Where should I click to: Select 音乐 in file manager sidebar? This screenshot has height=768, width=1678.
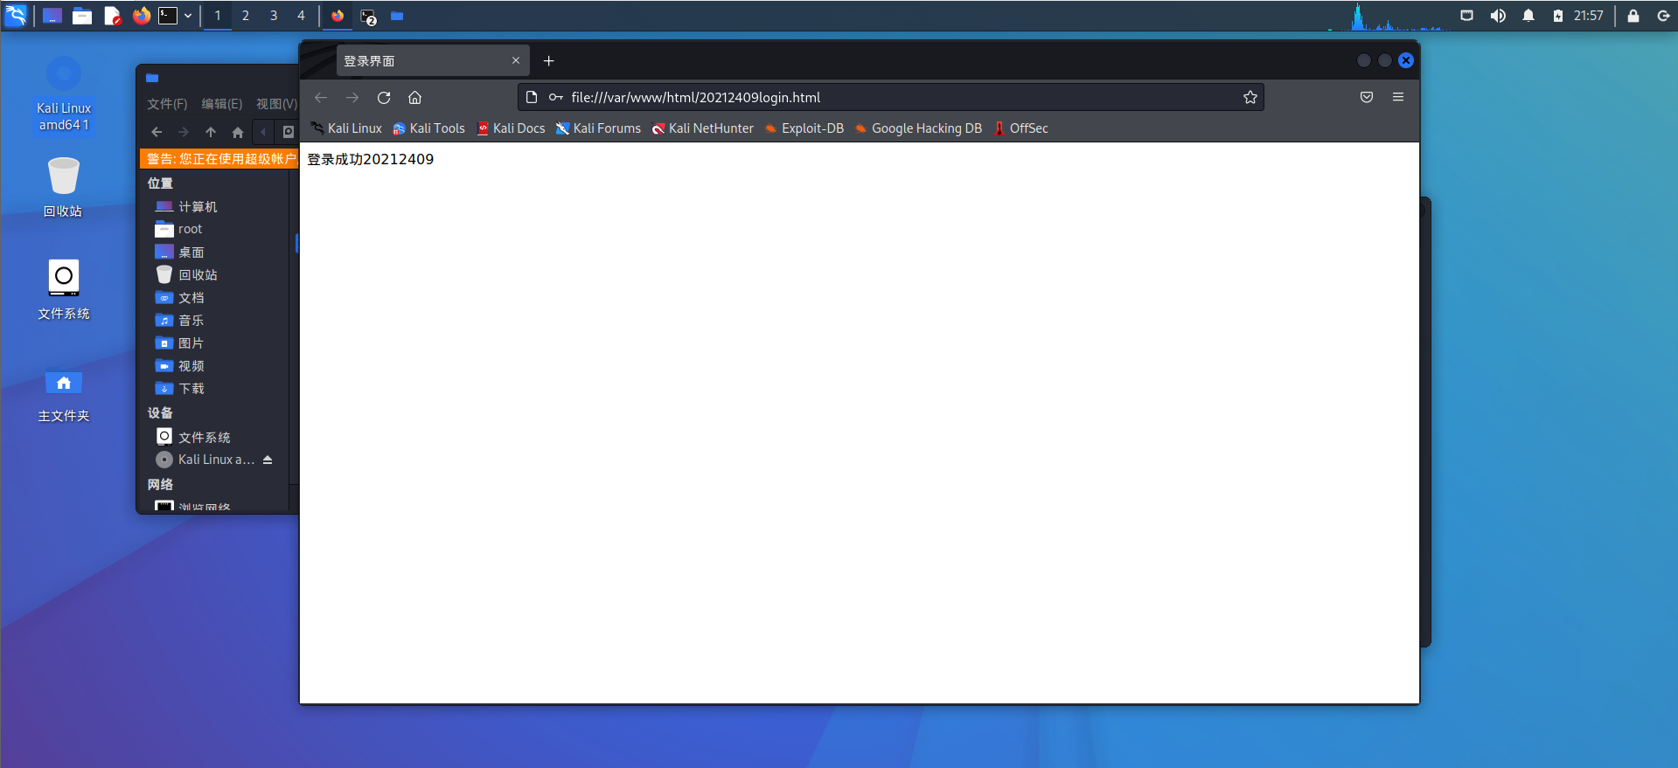click(x=214, y=320)
